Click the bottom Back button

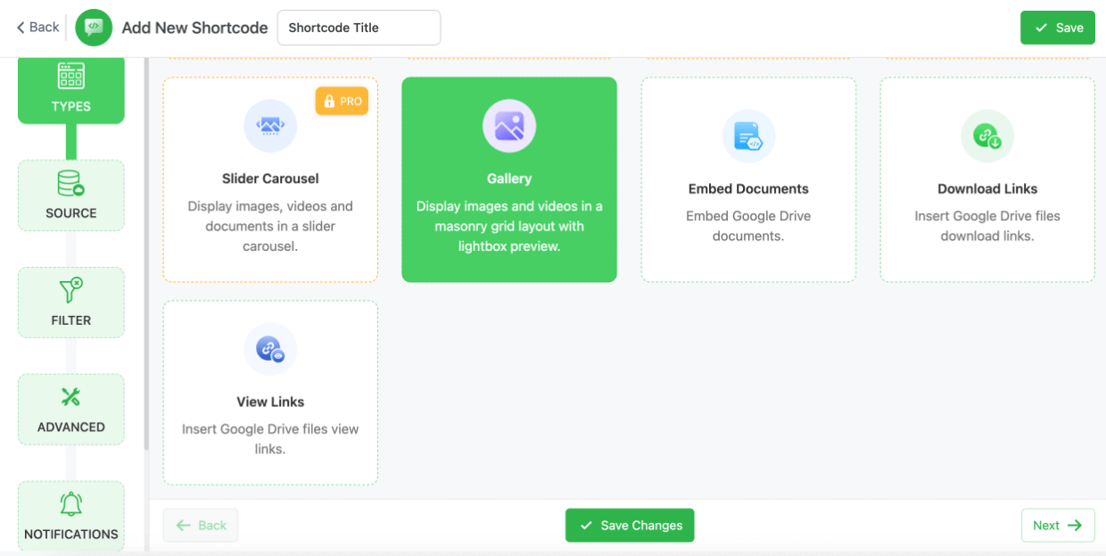pyautogui.click(x=201, y=525)
